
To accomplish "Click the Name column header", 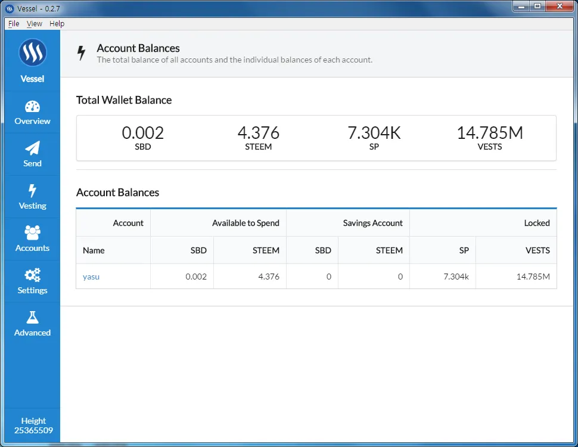I will (x=113, y=250).
